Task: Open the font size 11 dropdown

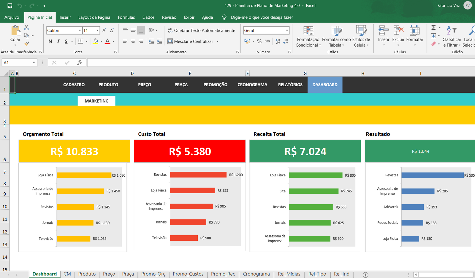Action: (97, 31)
